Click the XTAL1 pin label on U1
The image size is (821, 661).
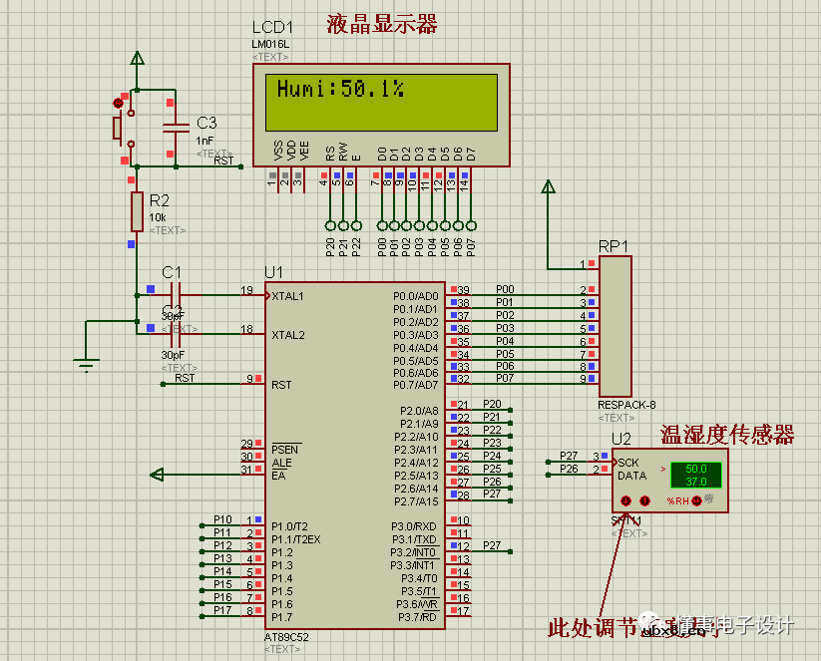tap(288, 296)
